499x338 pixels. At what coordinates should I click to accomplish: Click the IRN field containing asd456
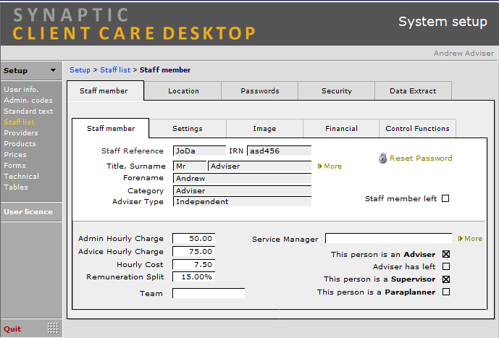(279, 151)
